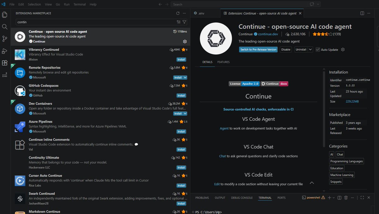Image resolution: width=379 pixels, height=214 pixels.
Task: Open the Explorer view
Action: (x=5, y=14)
